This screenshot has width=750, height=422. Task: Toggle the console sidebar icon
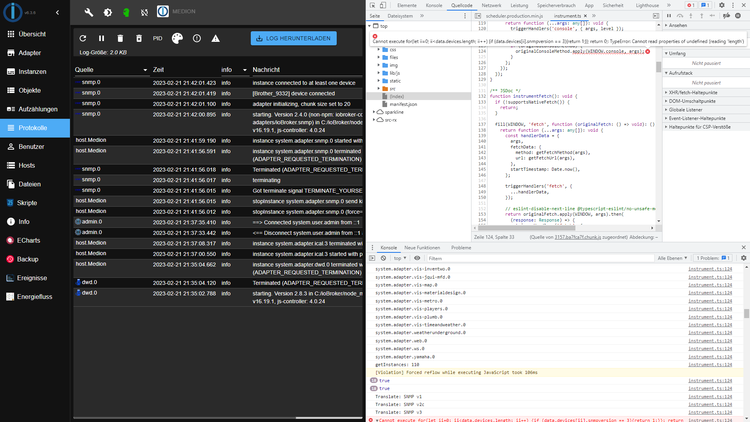pos(372,258)
